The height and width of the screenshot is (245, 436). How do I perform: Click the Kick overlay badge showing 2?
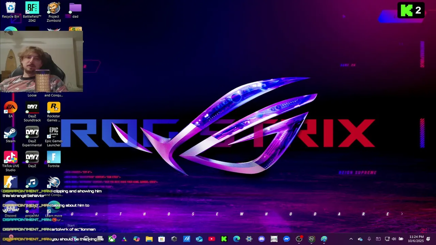coord(411,10)
